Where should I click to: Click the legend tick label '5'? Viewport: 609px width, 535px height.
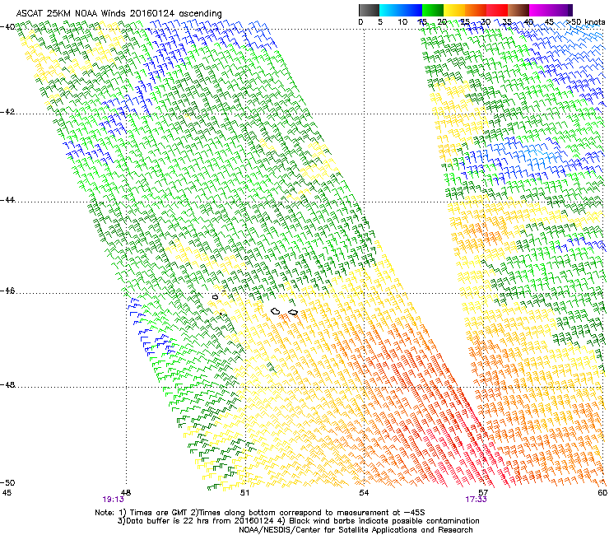[x=380, y=22]
